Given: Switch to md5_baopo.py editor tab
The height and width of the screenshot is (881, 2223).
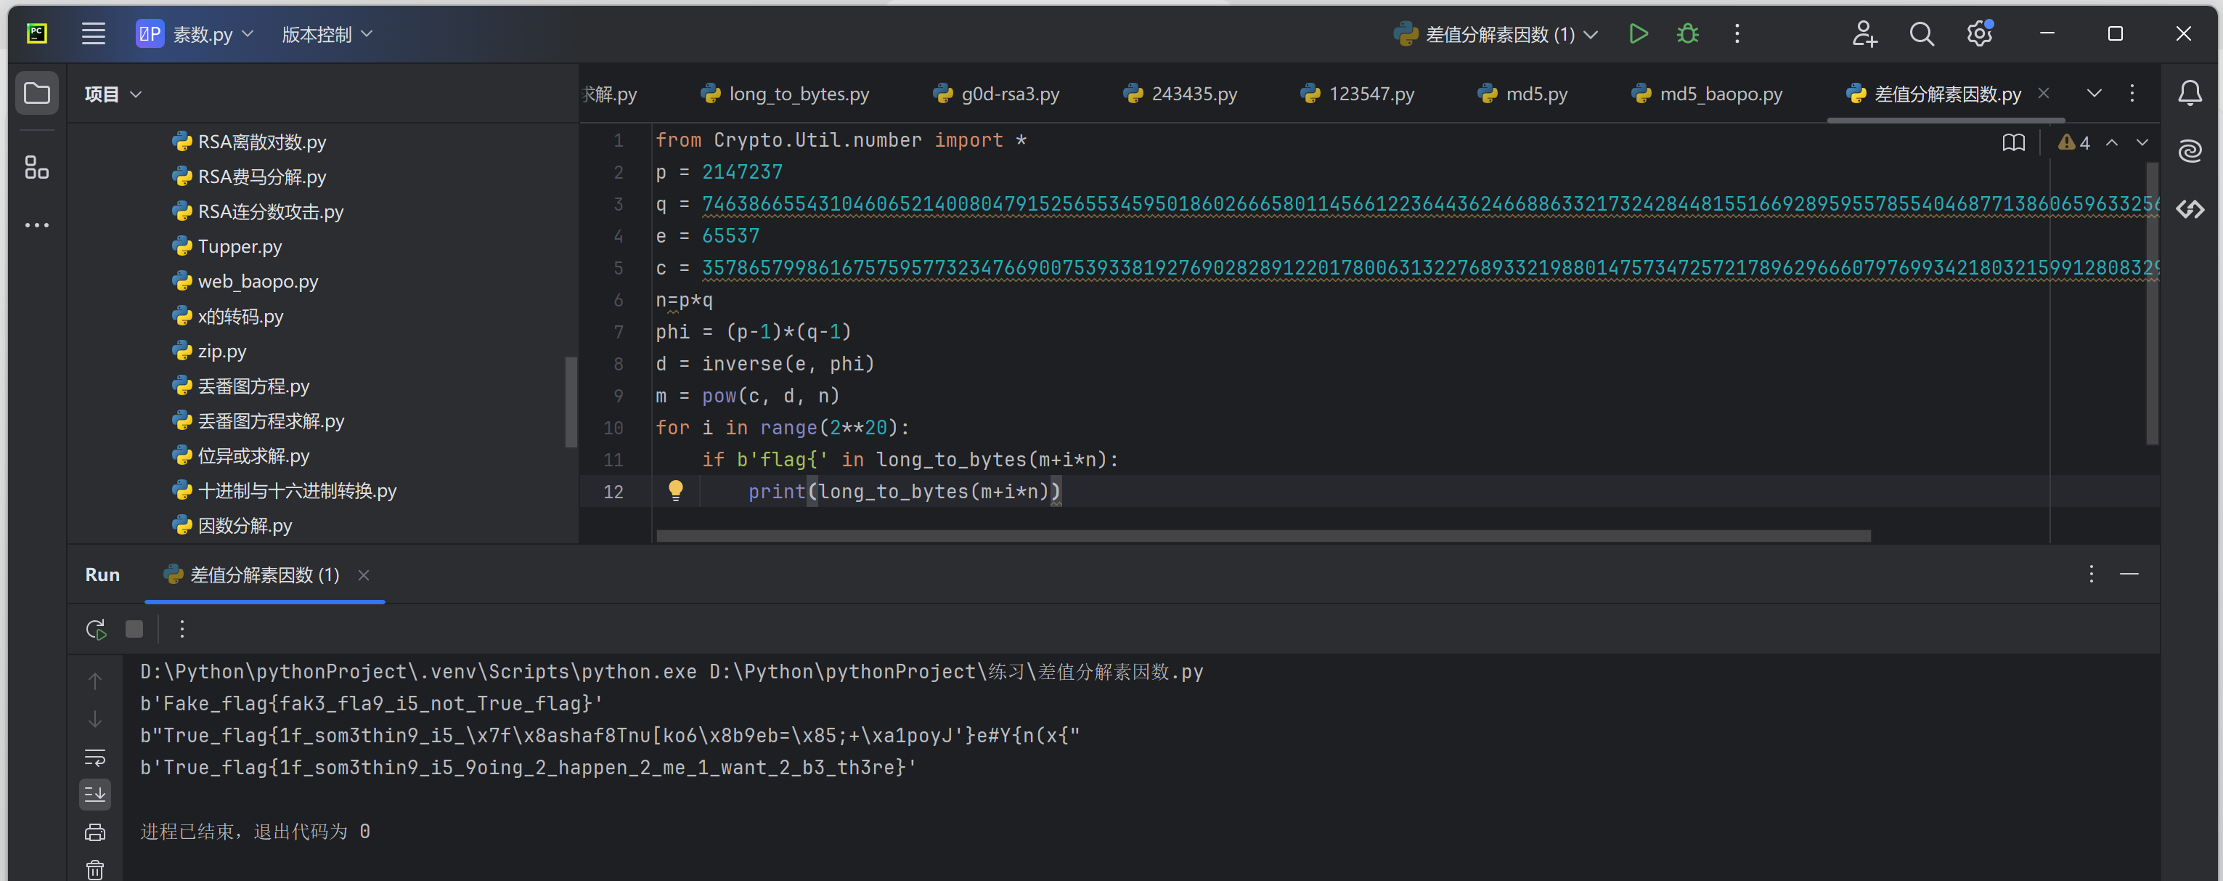Looking at the screenshot, I should (1719, 94).
